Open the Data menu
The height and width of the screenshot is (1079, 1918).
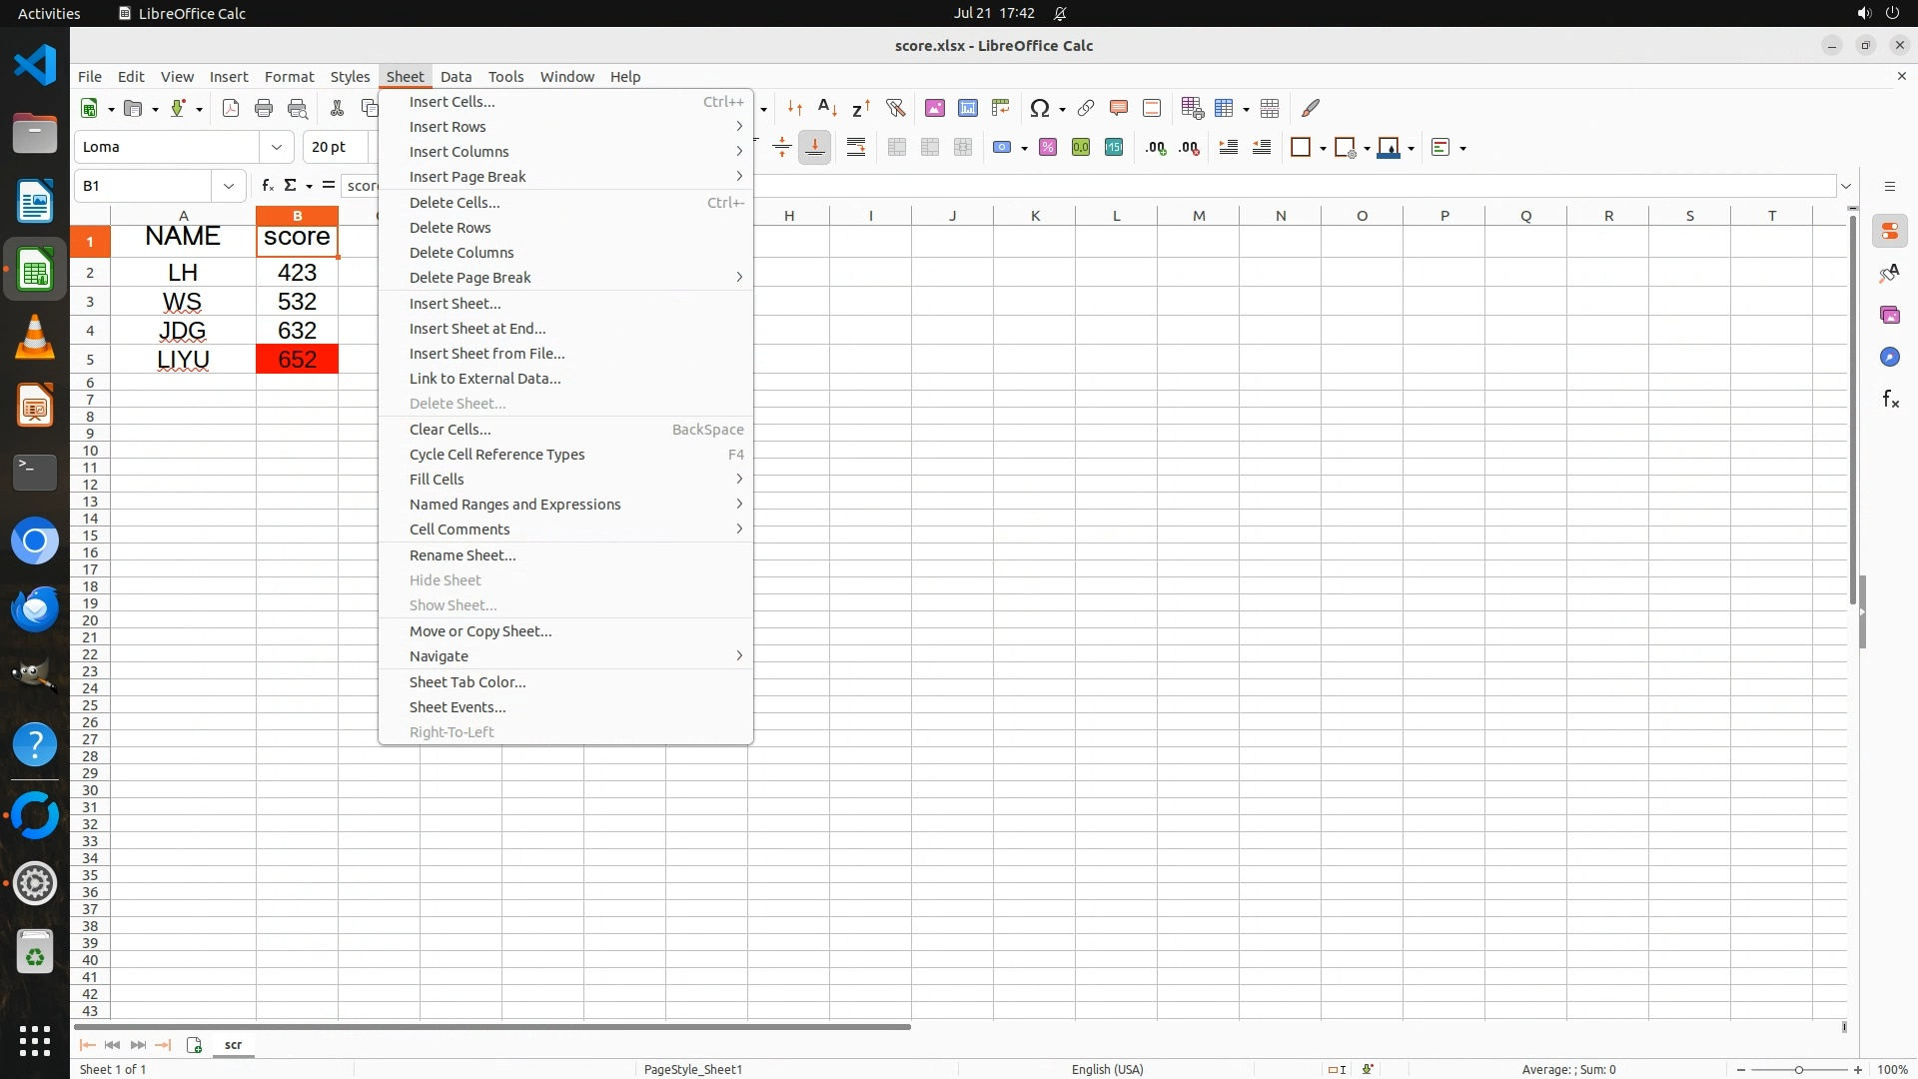(x=456, y=77)
